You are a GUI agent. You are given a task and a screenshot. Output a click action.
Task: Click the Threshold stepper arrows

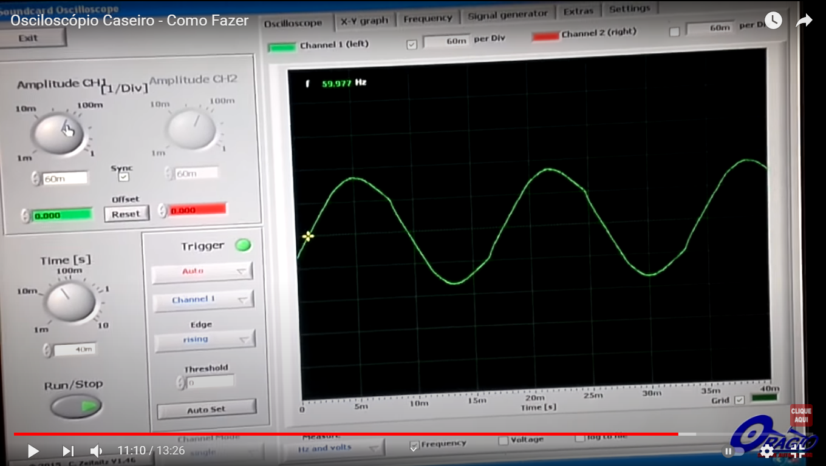180,383
